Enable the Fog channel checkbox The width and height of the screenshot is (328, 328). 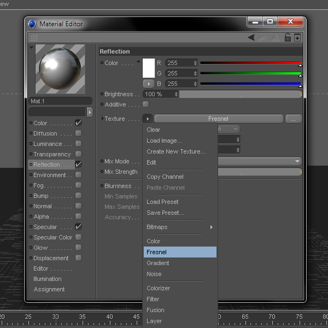point(78,185)
